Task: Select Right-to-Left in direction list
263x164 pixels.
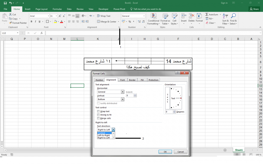Action: coord(104,138)
